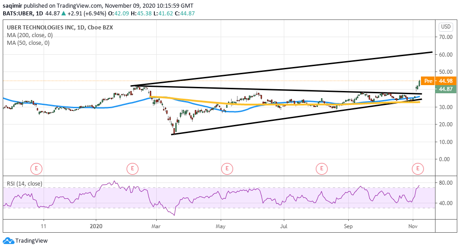Click the O:42.09 open value
Screen dimensions: 460x249
[x=118, y=14]
